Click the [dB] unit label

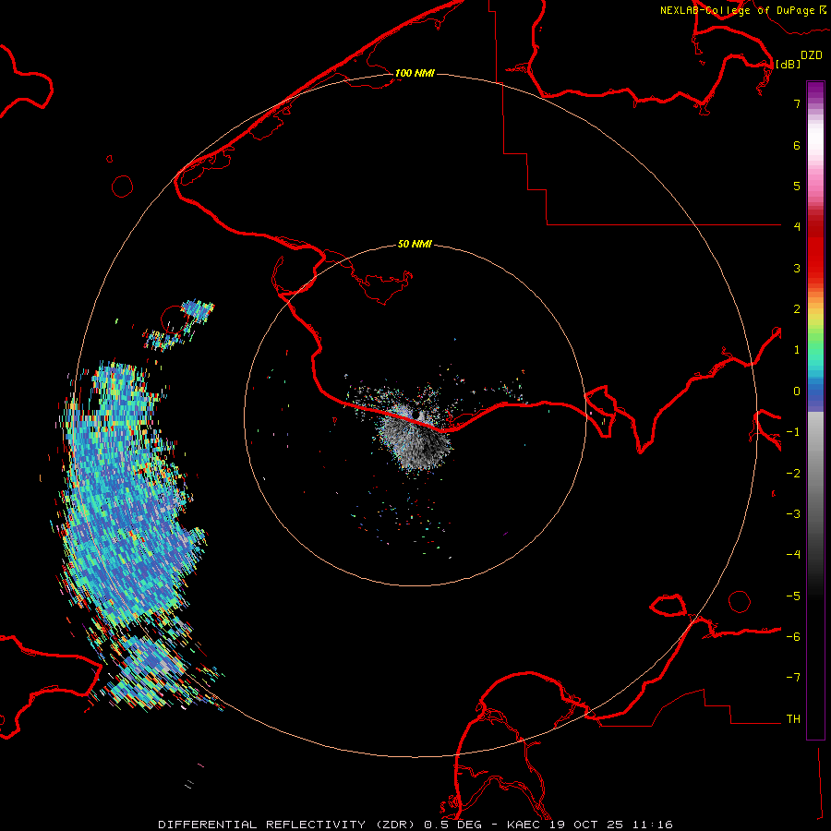click(x=788, y=64)
